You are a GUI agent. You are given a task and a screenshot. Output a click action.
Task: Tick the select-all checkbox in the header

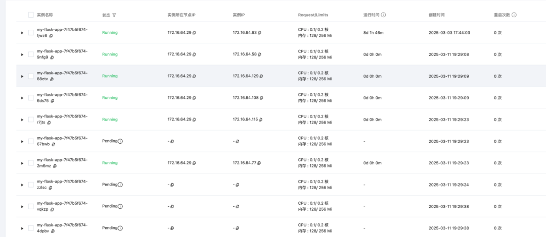click(x=31, y=15)
